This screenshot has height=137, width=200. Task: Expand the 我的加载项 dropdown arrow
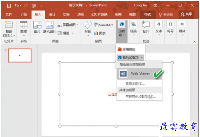(x=142, y=58)
